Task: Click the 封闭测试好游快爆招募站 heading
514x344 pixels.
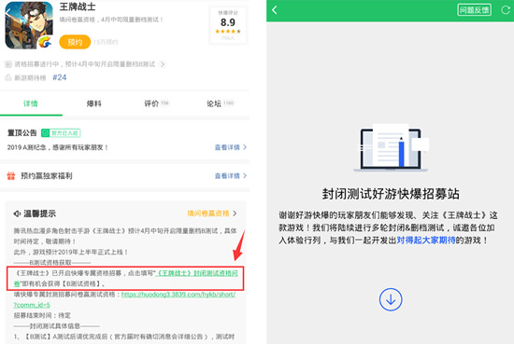Action: coord(391,194)
